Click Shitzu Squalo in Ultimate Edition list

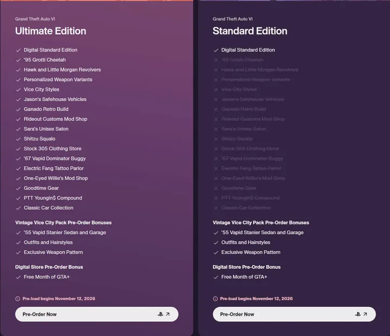point(40,139)
